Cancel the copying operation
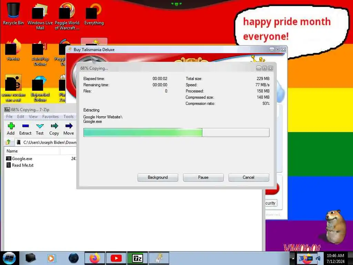 tap(249, 177)
